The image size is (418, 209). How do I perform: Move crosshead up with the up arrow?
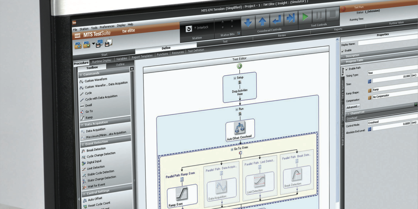pos(263,21)
